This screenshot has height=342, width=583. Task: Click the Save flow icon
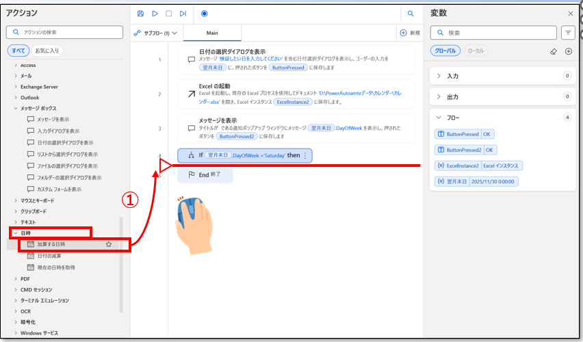pyautogui.click(x=140, y=13)
